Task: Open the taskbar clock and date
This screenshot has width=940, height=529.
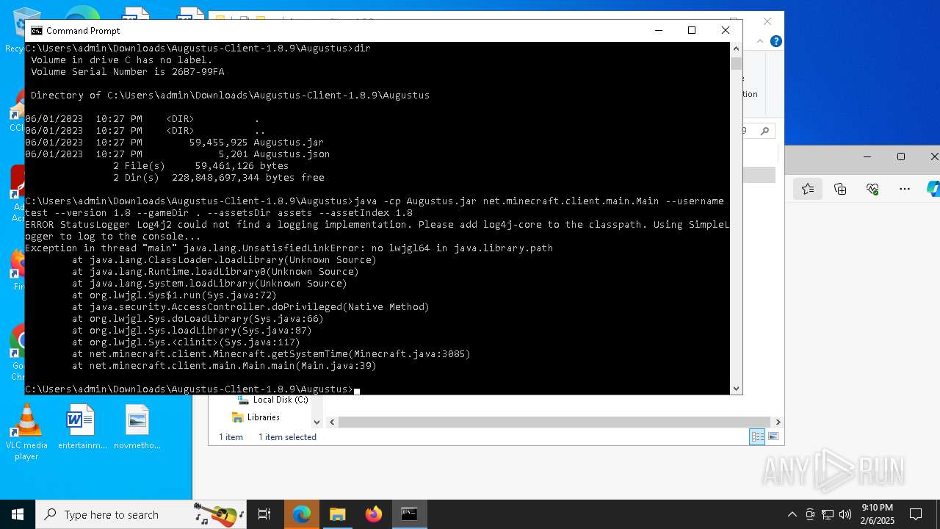Action: coord(877,514)
